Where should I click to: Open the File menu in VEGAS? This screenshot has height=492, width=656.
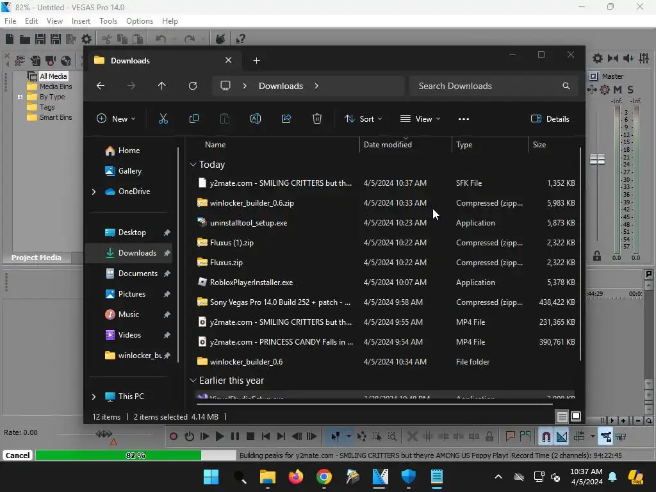[10, 21]
